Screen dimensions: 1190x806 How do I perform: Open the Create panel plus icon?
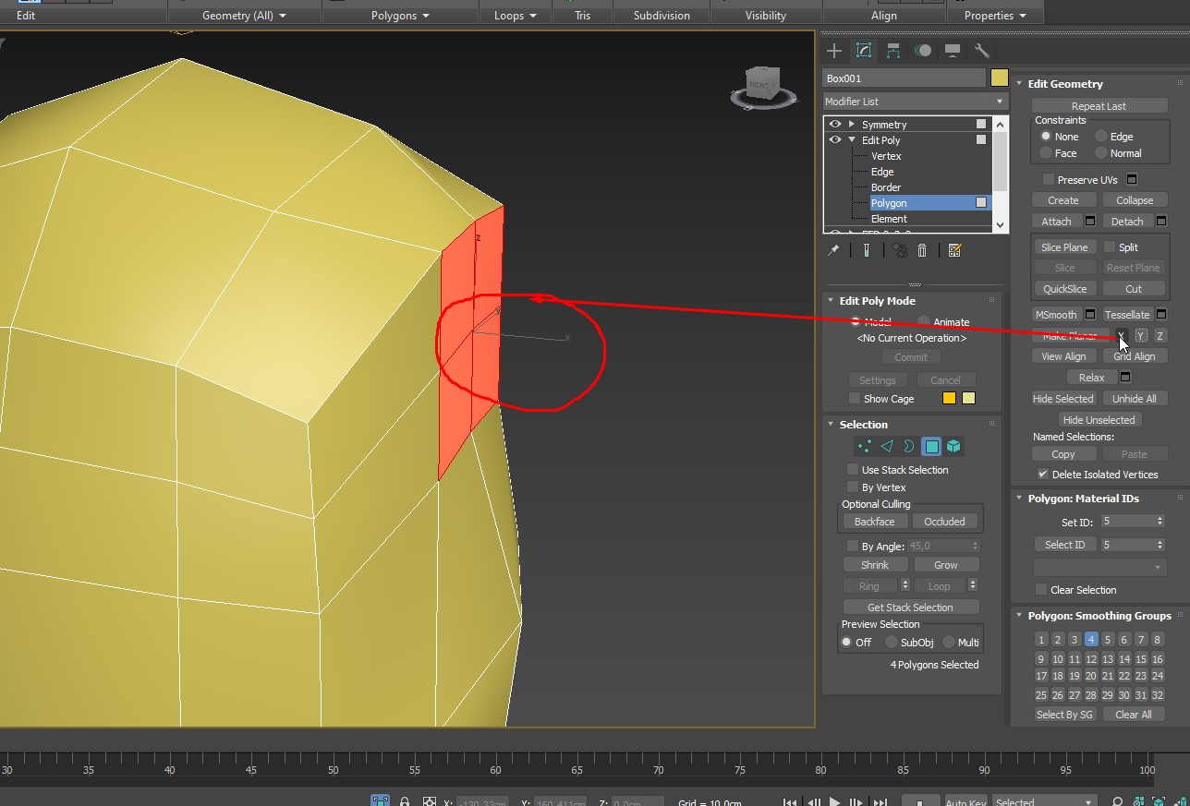coord(834,51)
